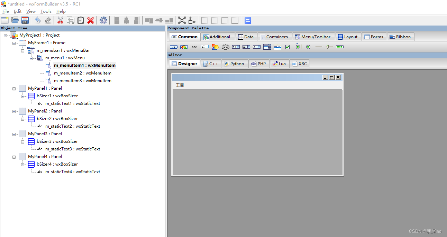This screenshot has width=447, height=237.
Task: Switch to the Python code editor tab
Action: tap(235, 63)
